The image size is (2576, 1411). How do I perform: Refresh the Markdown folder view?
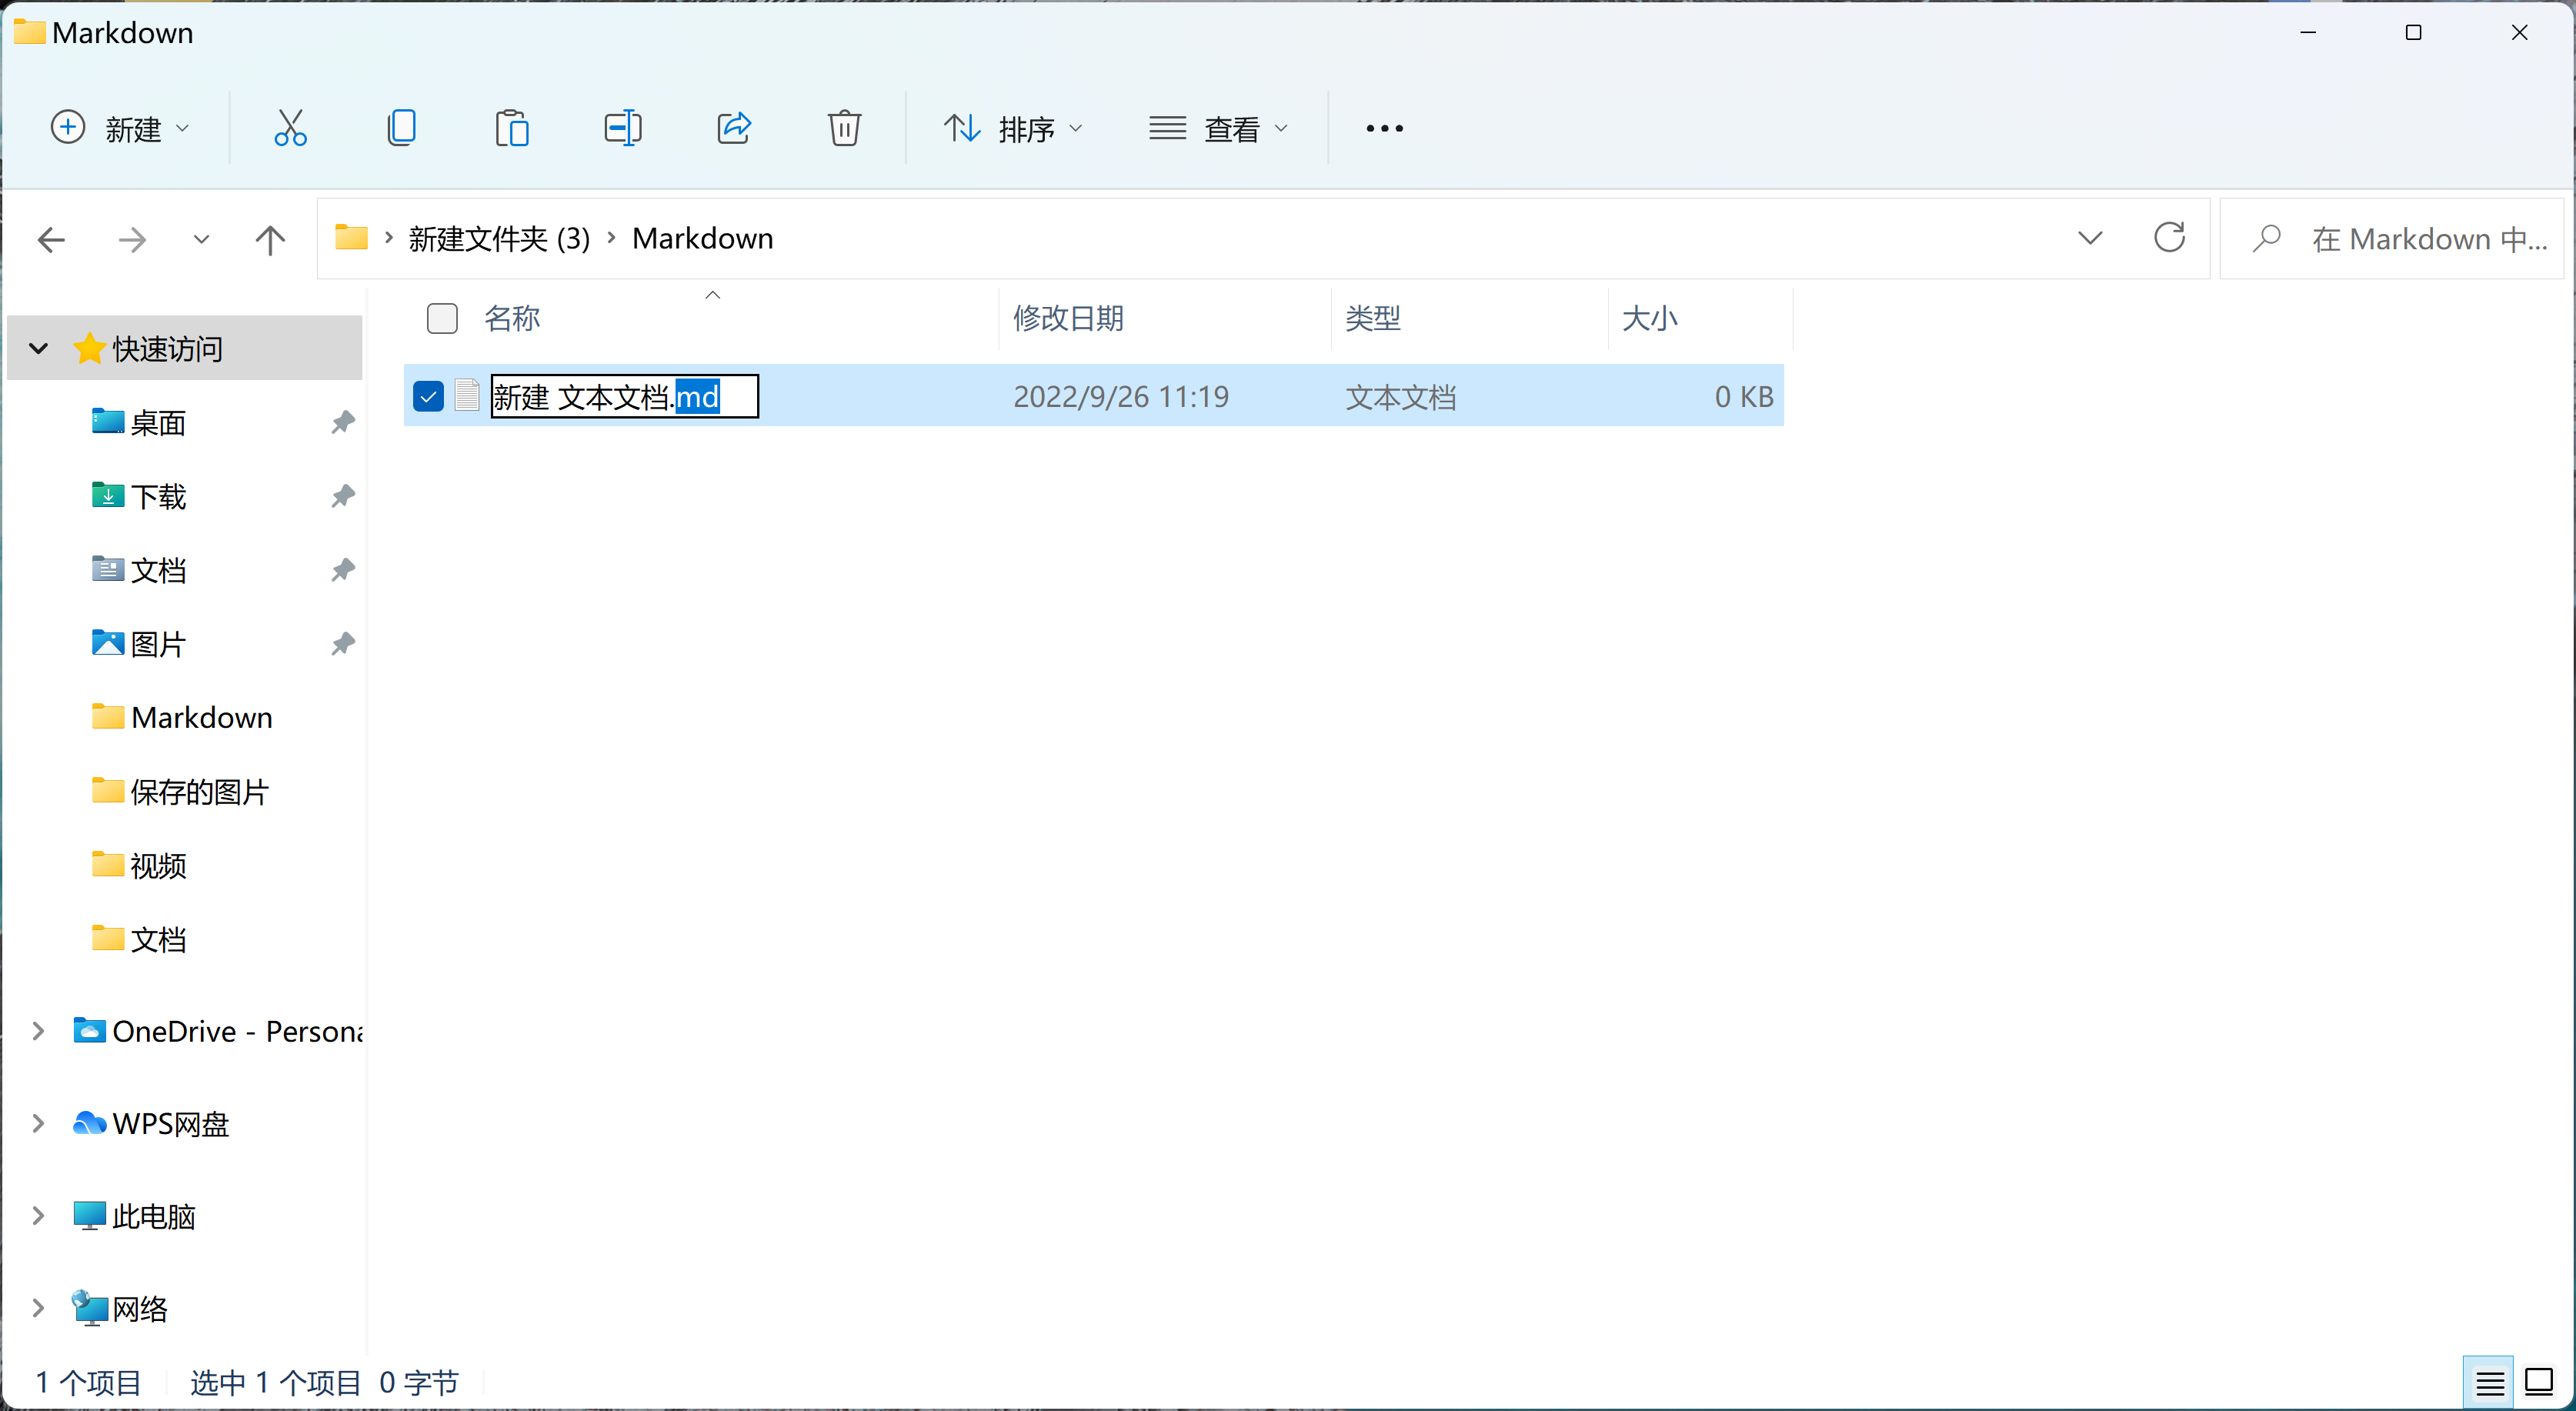pyautogui.click(x=2170, y=237)
